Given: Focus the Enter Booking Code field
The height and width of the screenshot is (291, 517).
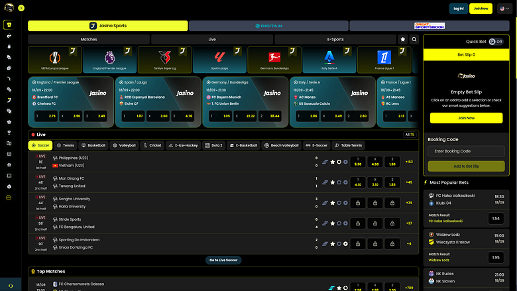Looking at the screenshot, I should (x=466, y=151).
